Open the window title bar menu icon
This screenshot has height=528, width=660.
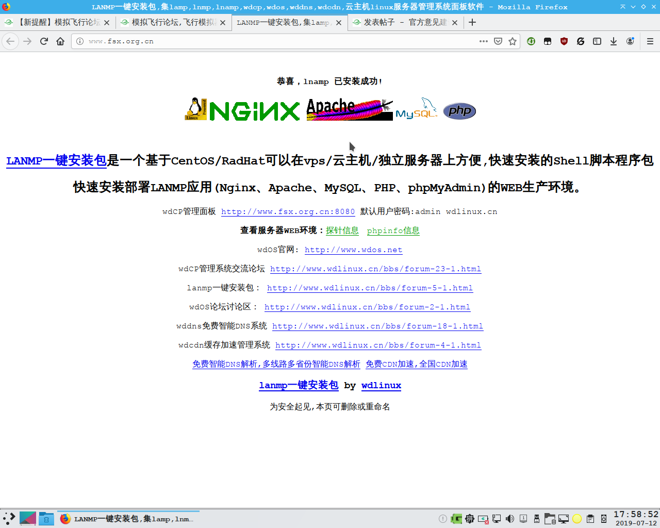[6, 7]
